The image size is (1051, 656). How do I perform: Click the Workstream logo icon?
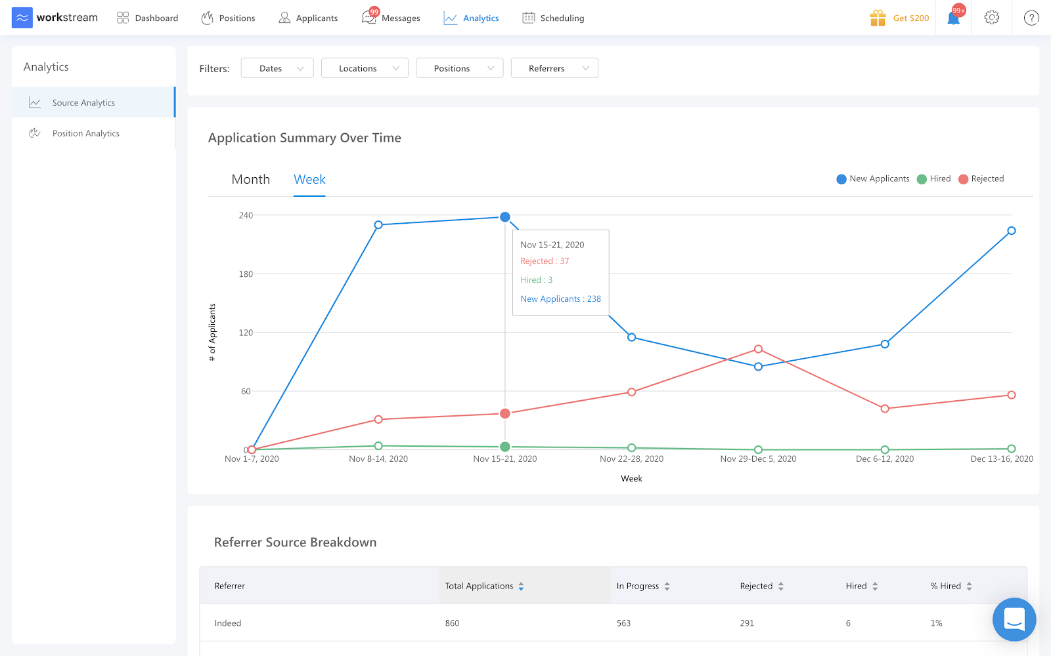pos(22,18)
